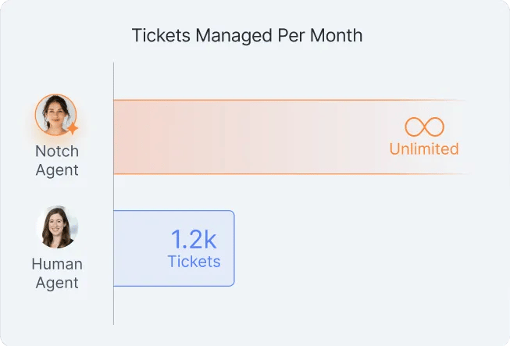Viewport: 510px width, 346px height.
Task: Click the Tickets Managed Per Month title
Action: [x=248, y=35]
